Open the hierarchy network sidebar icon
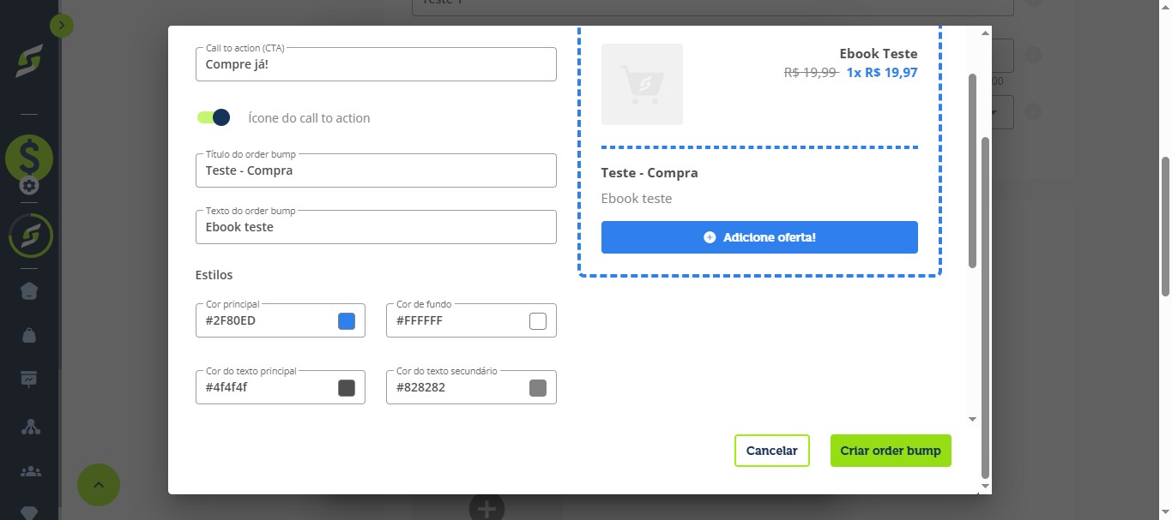The width and height of the screenshot is (1172, 520). 29,426
